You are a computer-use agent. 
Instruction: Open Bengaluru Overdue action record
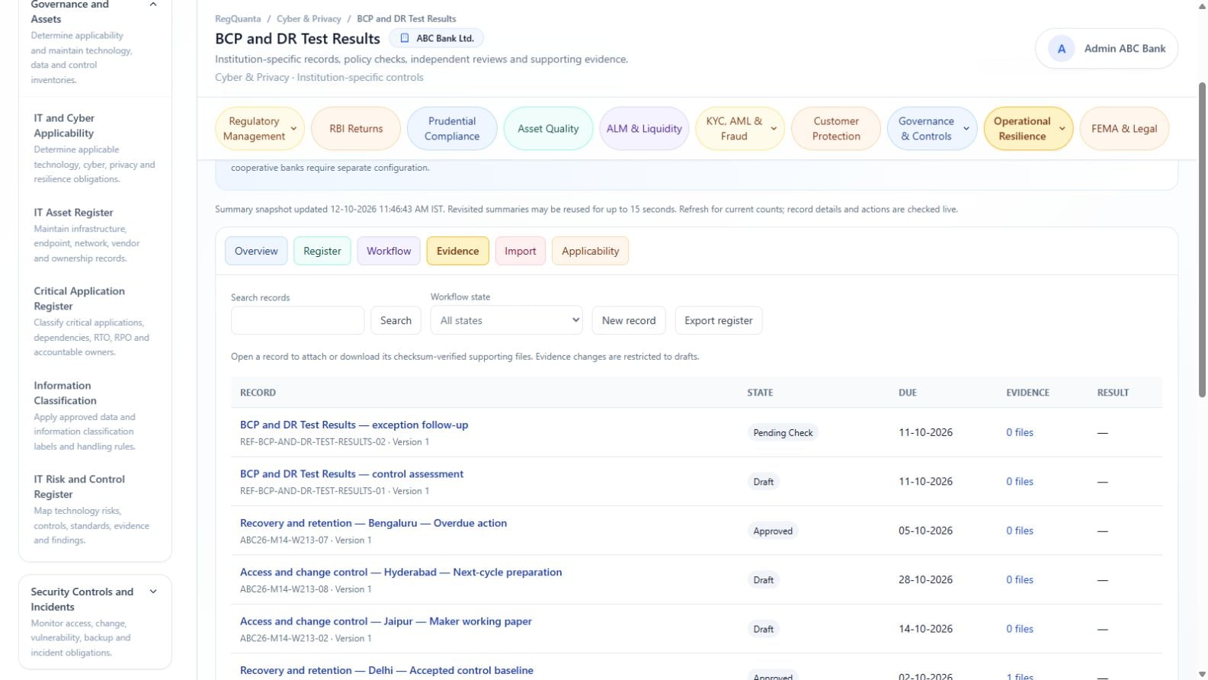(373, 524)
